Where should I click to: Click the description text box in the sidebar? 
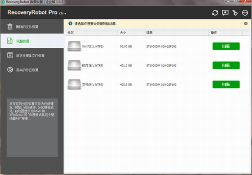32,127
